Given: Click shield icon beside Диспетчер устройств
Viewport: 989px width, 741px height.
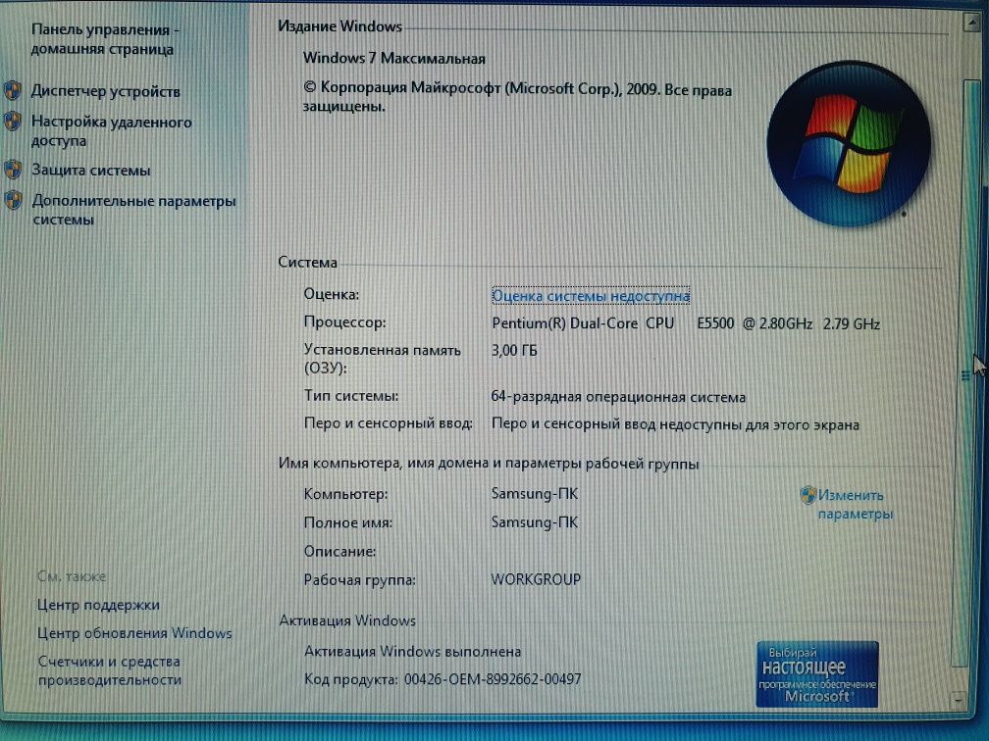Looking at the screenshot, I should point(12,91).
